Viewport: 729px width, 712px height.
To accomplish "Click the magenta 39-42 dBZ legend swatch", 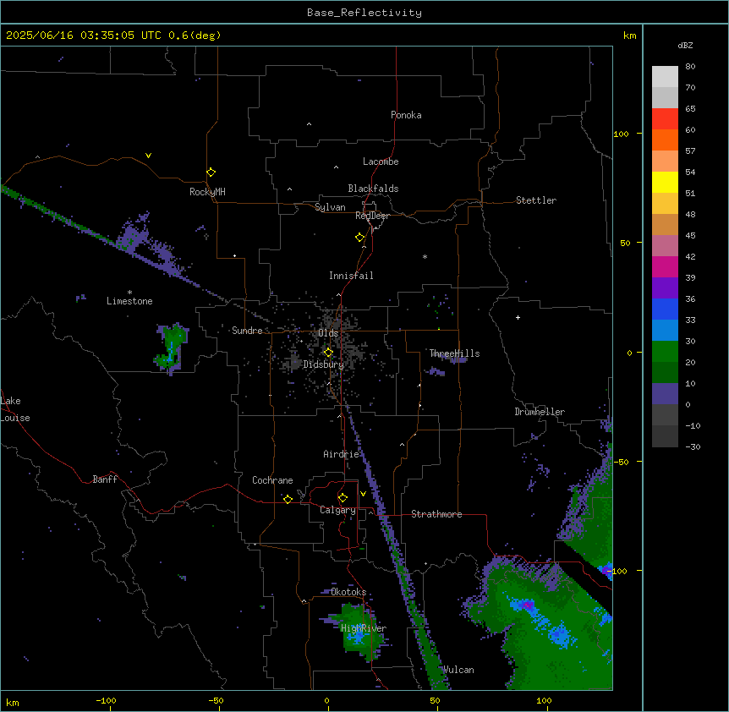I will click(665, 266).
